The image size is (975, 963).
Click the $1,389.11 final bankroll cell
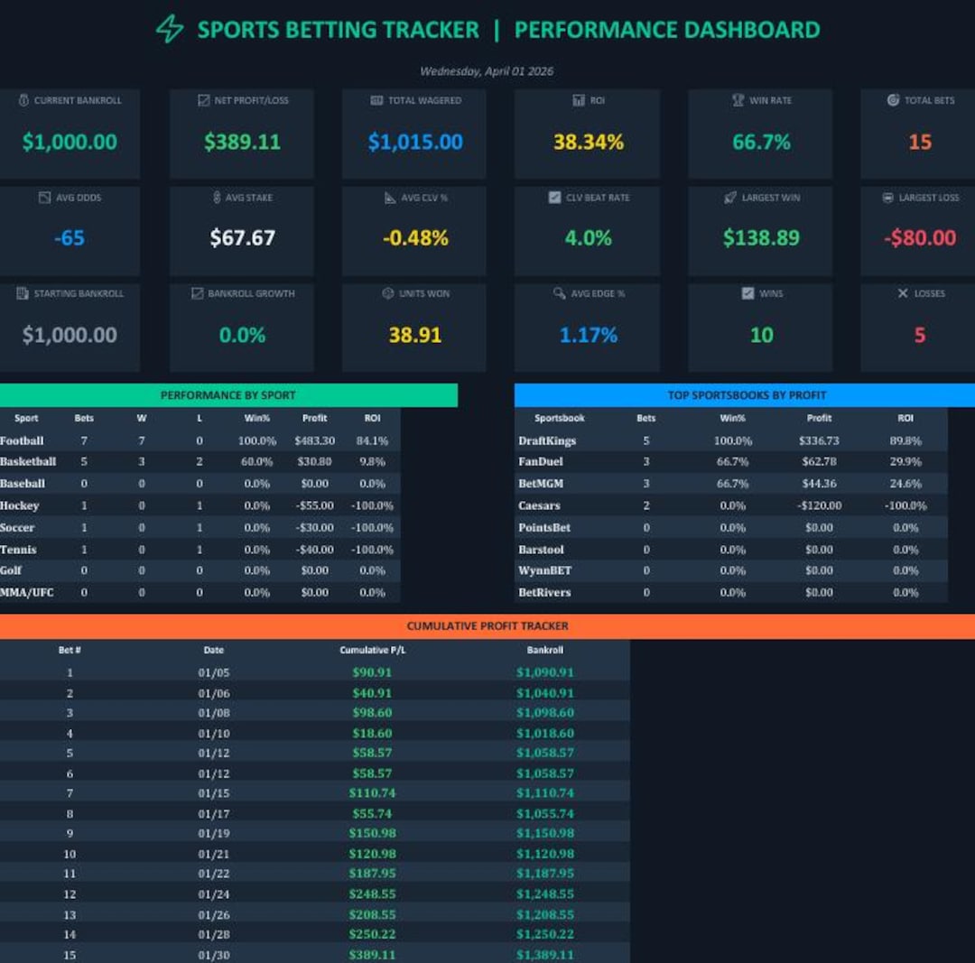click(544, 955)
